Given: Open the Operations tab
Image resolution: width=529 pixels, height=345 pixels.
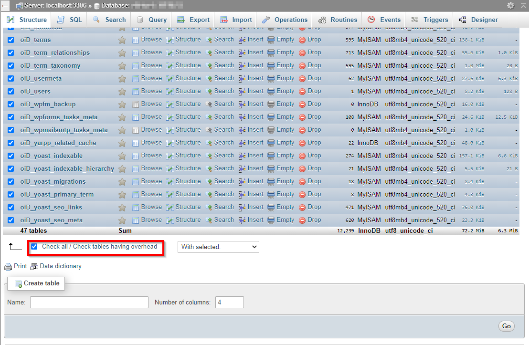Looking at the screenshot, I should [285, 20].
